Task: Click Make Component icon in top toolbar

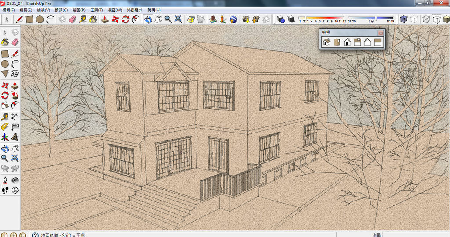Action: [x=62, y=19]
